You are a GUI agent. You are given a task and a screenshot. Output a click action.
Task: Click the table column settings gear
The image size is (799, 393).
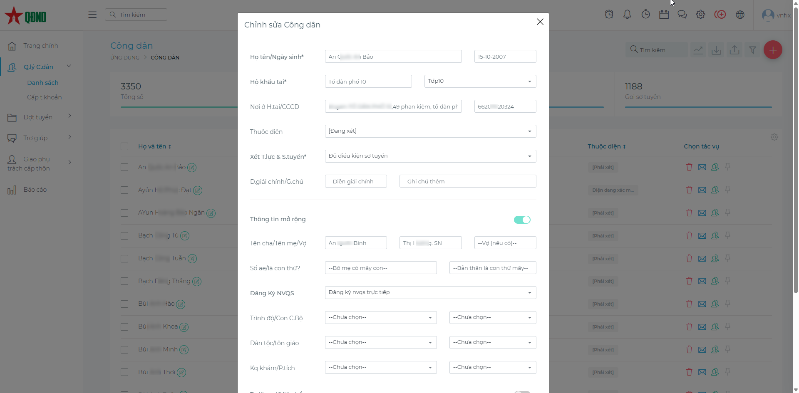coord(774,137)
